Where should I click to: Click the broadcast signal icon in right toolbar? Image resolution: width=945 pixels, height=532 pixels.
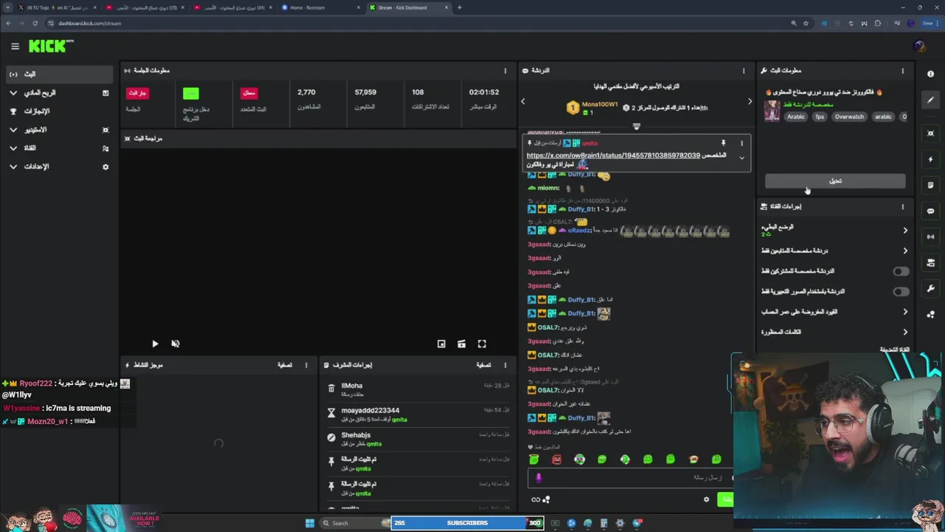tap(930, 236)
